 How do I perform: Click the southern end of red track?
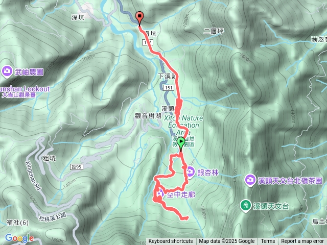tap(185, 218)
